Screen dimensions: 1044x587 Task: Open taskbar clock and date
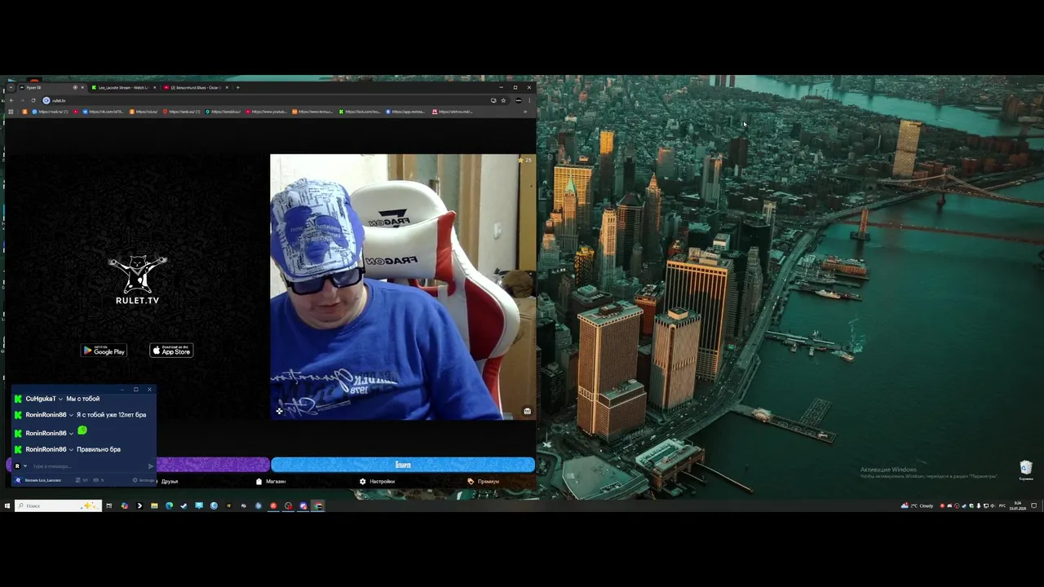point(1017,505)
